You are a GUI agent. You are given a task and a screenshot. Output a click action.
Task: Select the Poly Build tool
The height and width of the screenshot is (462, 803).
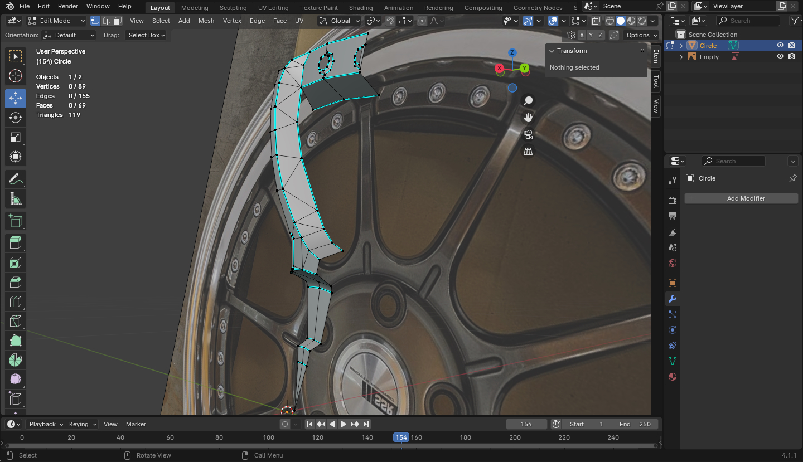tap(16, 341)
